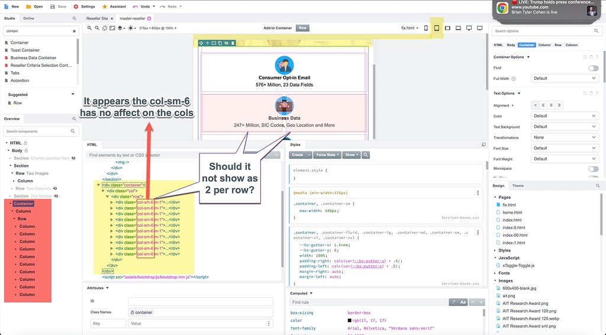Image resolution: width=606 pixels, height=335 pixels.
Task: Select left text alignment icon
Action: coord(543,105)
